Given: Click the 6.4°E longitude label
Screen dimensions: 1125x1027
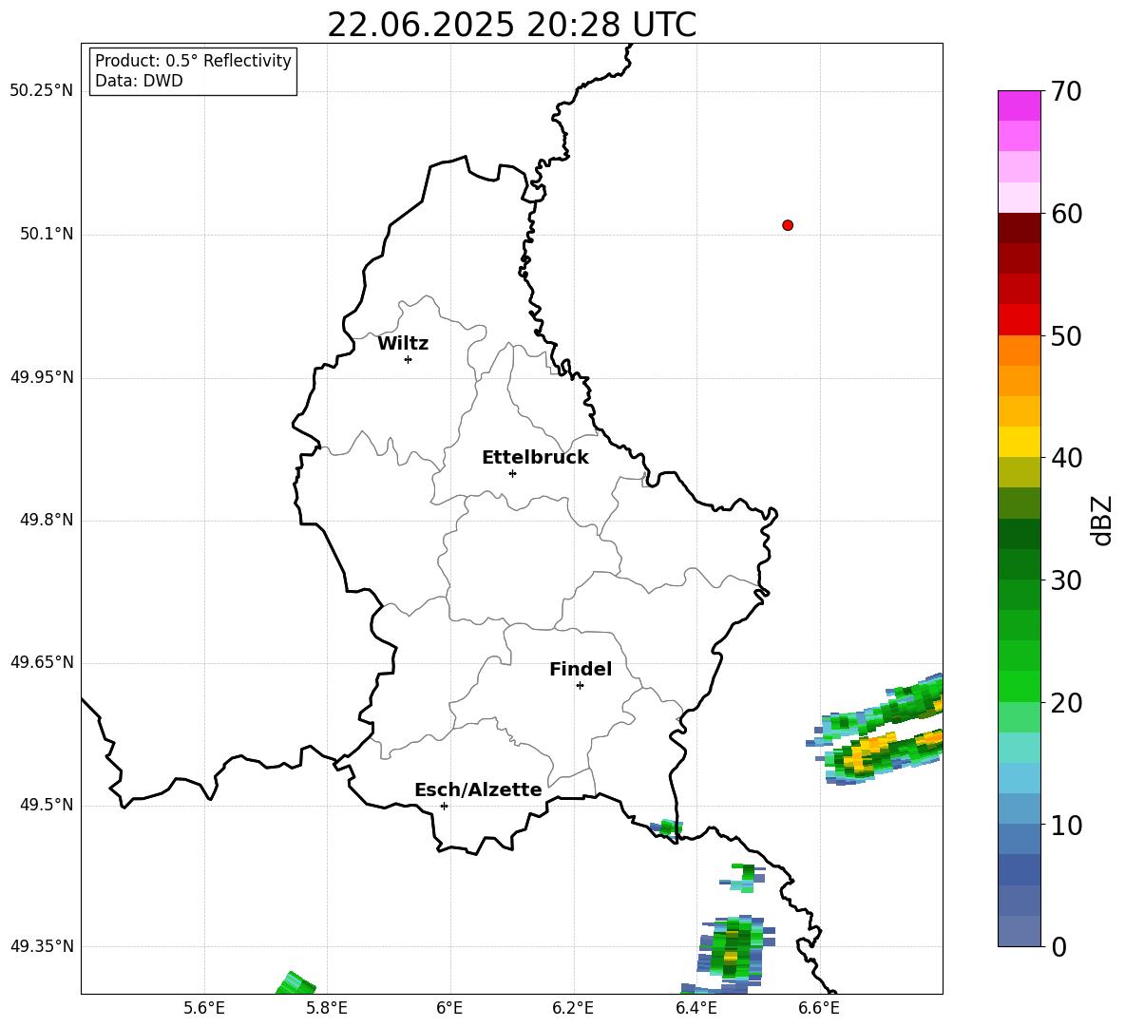Looking at the screenshot, I should (x=696, y=1008).
